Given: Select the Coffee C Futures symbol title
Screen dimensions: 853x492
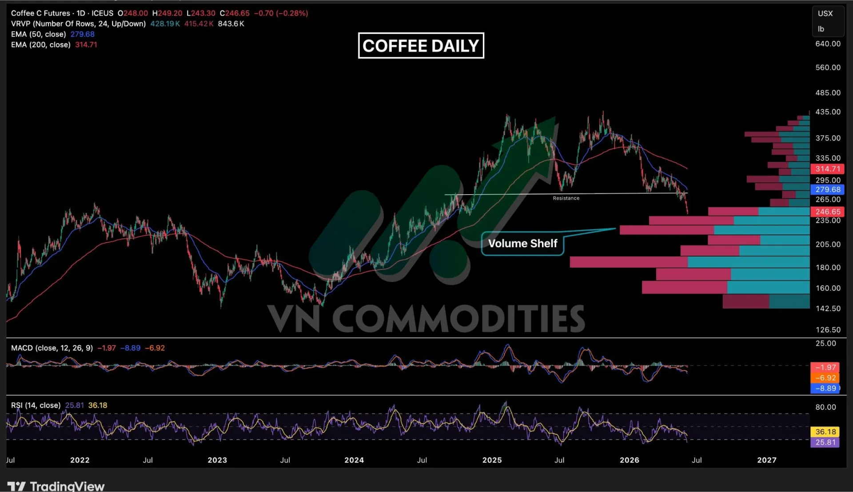Looking at the screenshot, I should [x=40, y=13].
